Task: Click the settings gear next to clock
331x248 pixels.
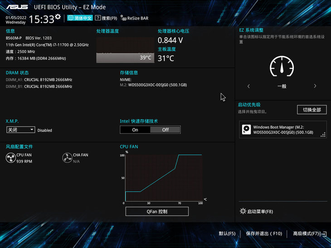Action: (x=58, y=17)
